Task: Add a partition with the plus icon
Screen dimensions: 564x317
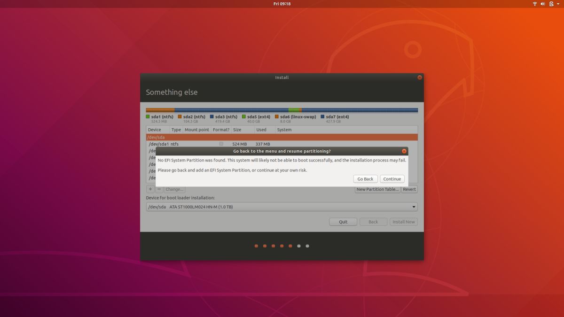Action: point(150,189)
